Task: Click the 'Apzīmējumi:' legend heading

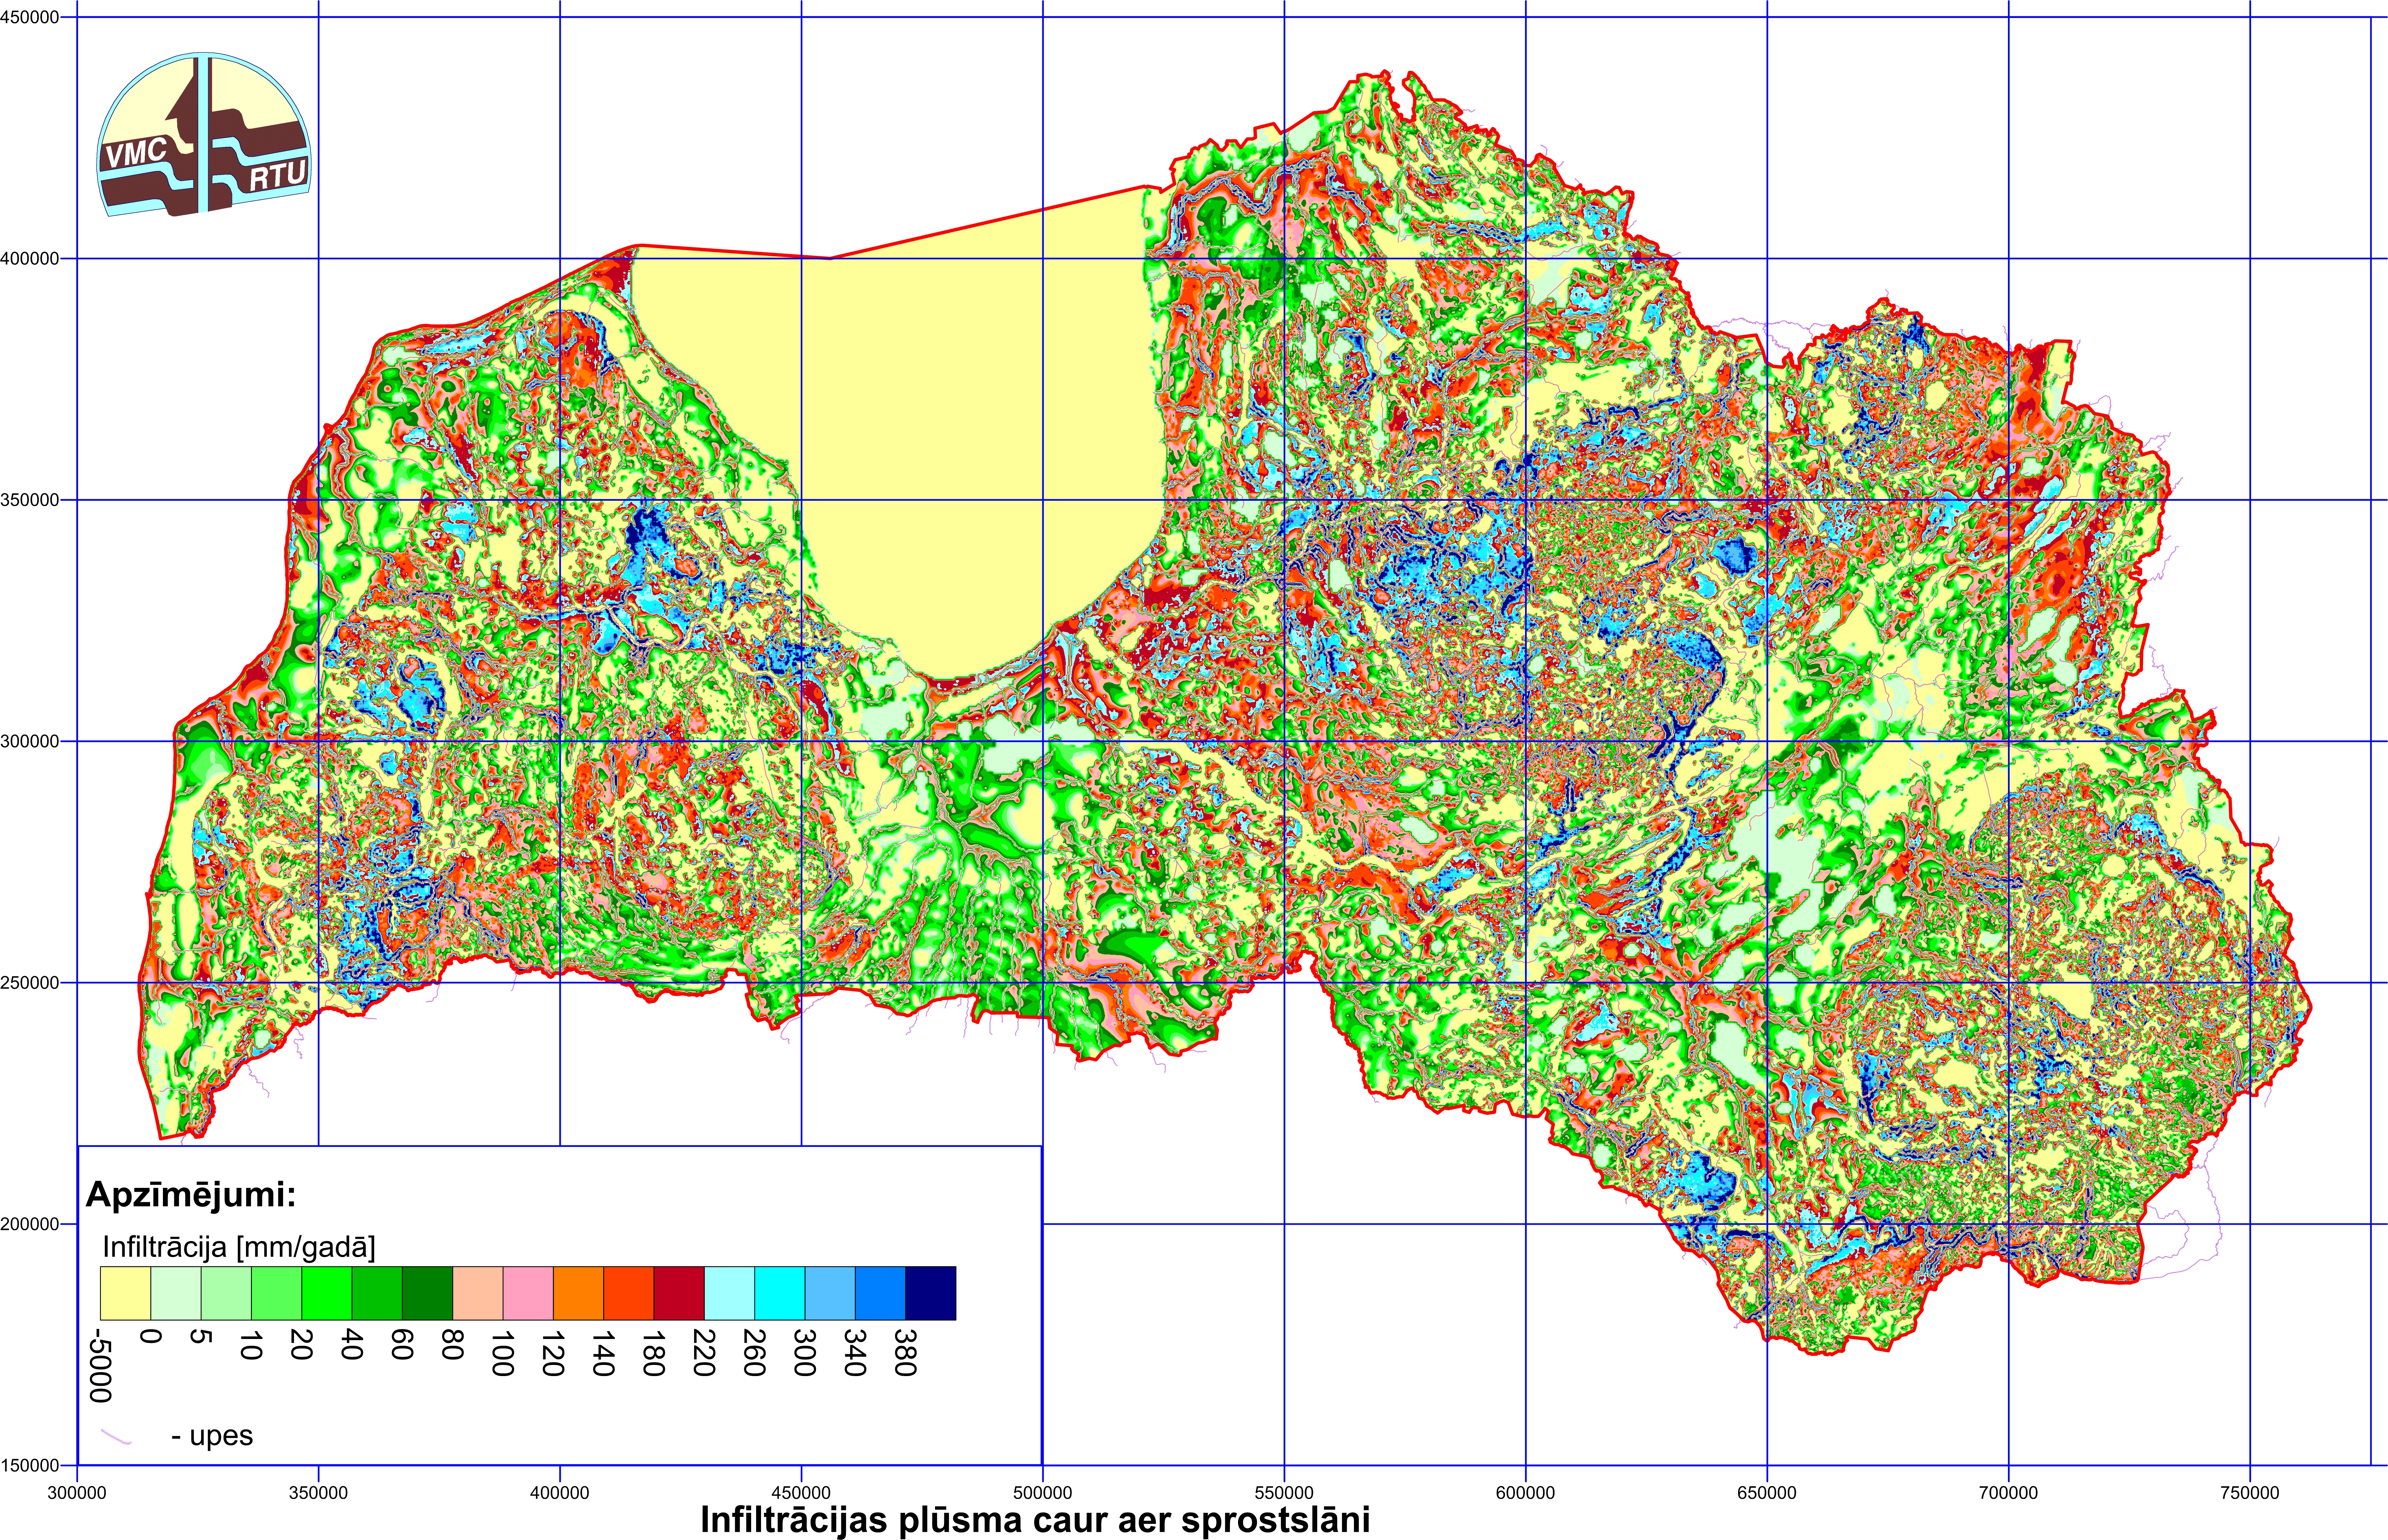Action: coord(191,1195)
